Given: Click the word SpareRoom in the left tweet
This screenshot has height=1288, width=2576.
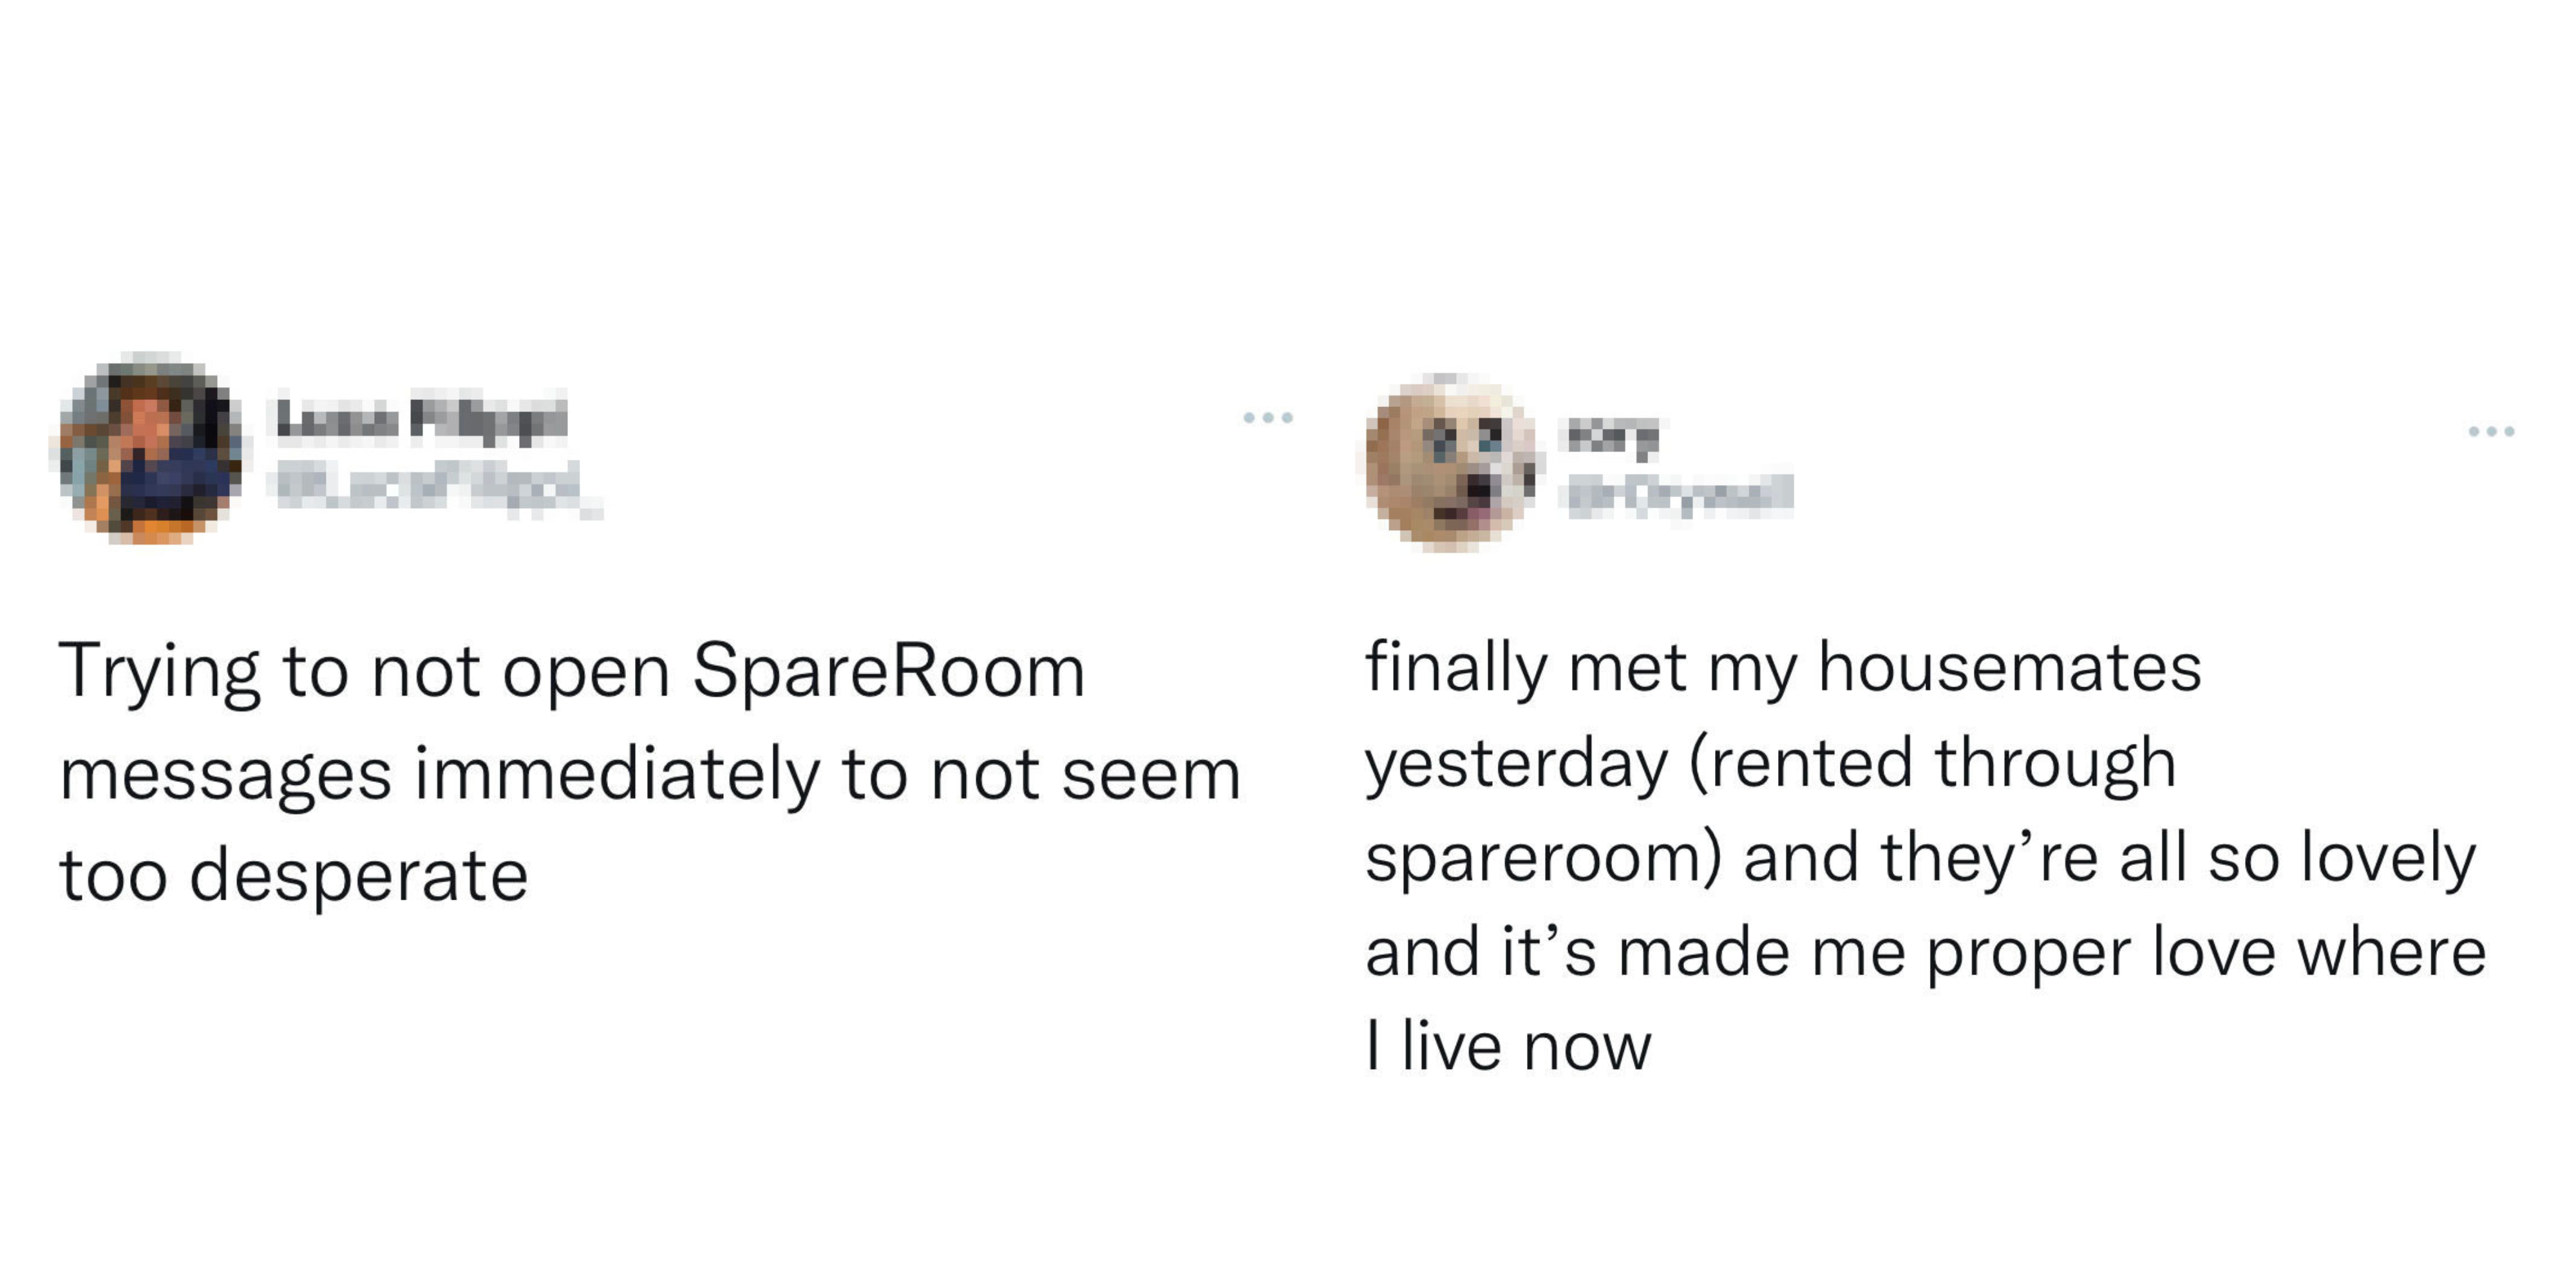Looking at the screenshot, I should tap(889, 672).
